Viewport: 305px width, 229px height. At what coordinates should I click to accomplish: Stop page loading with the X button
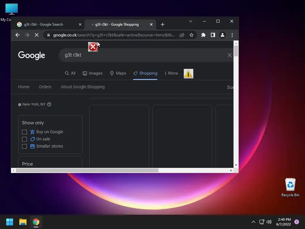pos(37,35)
